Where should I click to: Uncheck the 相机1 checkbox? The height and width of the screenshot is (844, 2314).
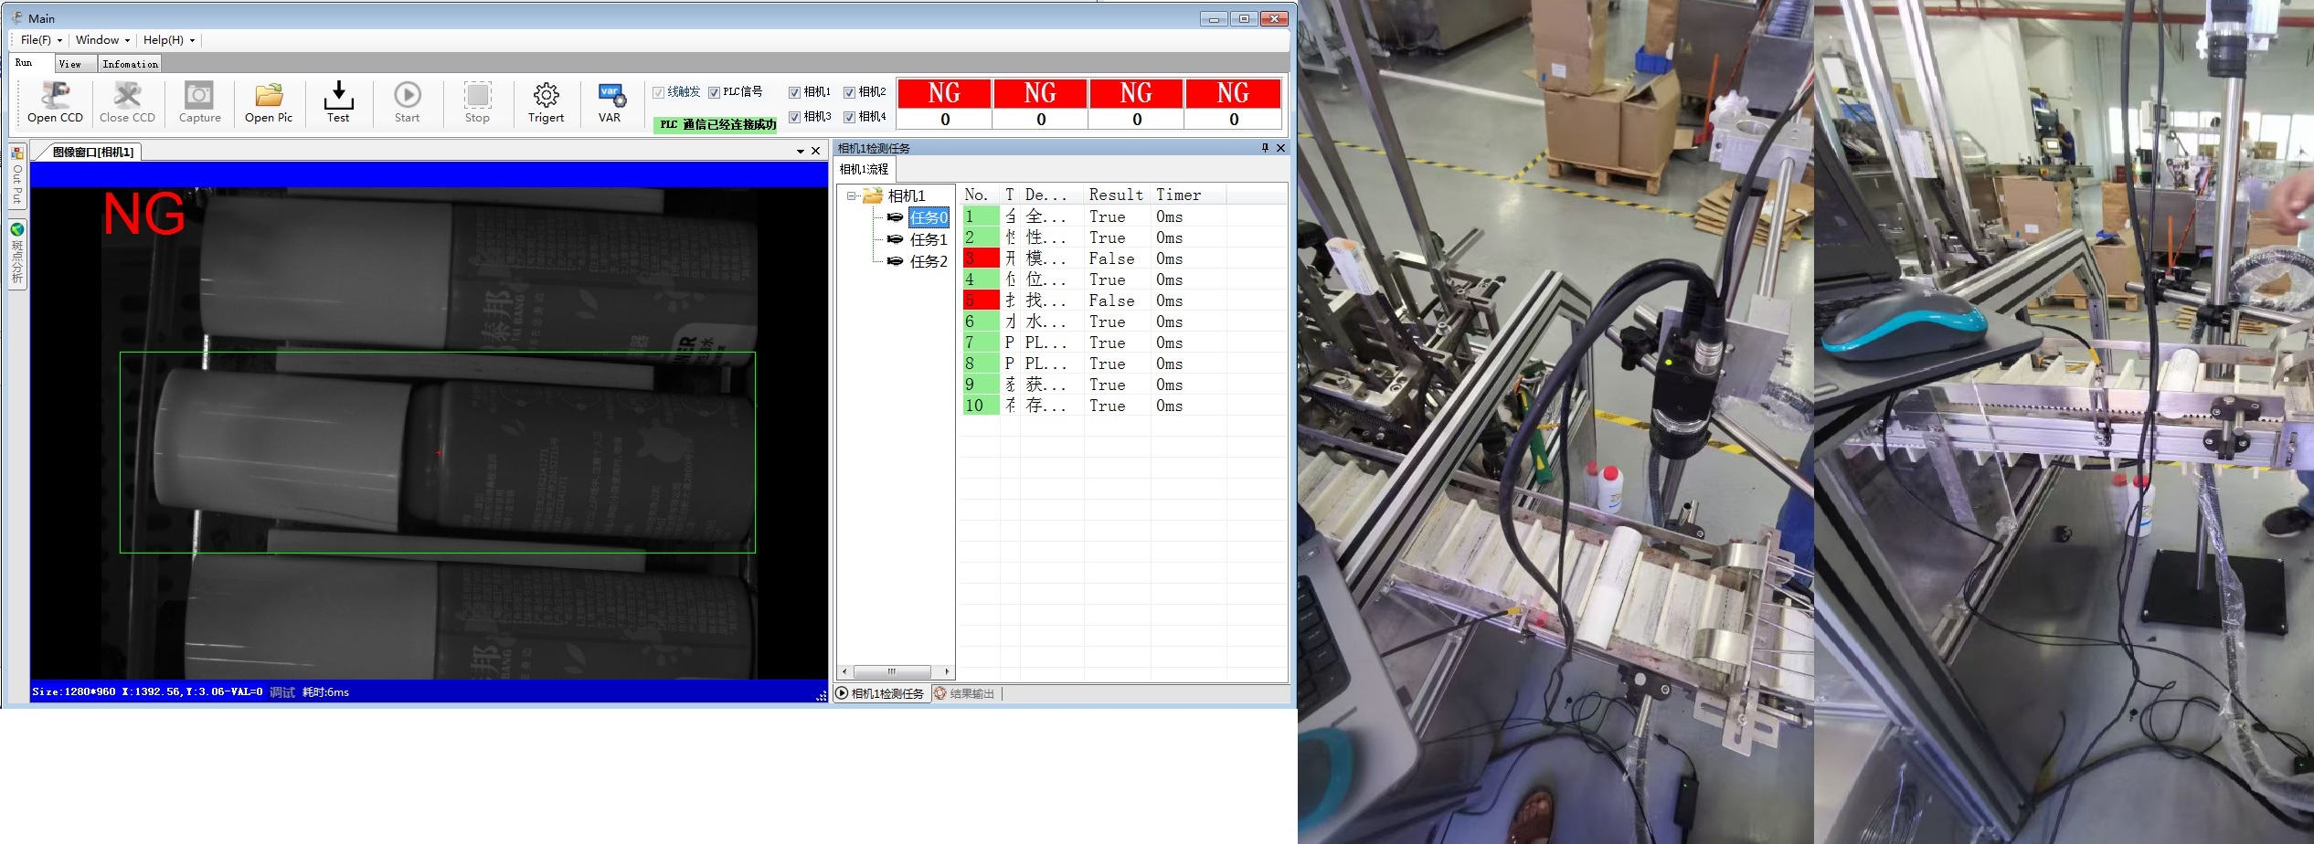coord(794,92)
